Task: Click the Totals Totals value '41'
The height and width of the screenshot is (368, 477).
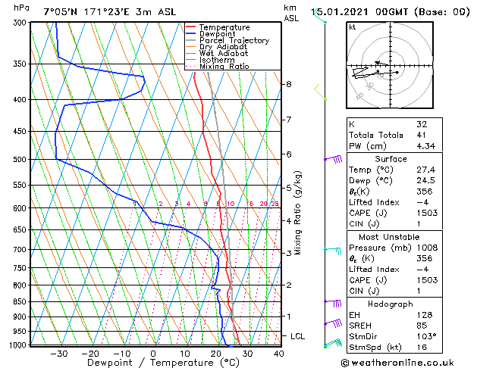Action: coord(421,135)
